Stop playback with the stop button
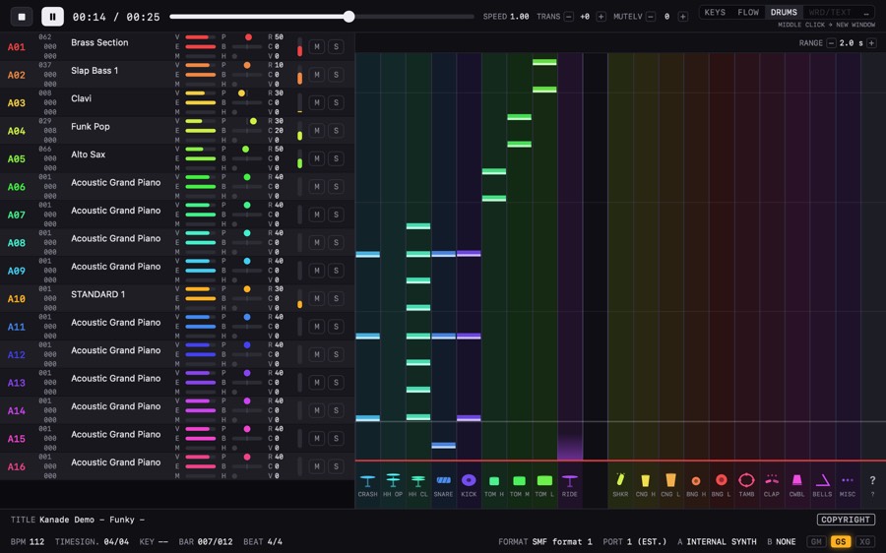The image size is (886, 553). click(22, 17)
